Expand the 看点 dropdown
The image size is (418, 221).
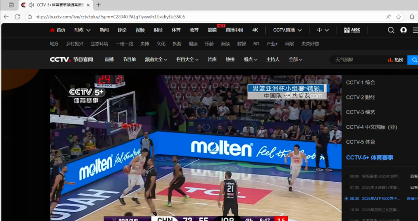(250, 59)
